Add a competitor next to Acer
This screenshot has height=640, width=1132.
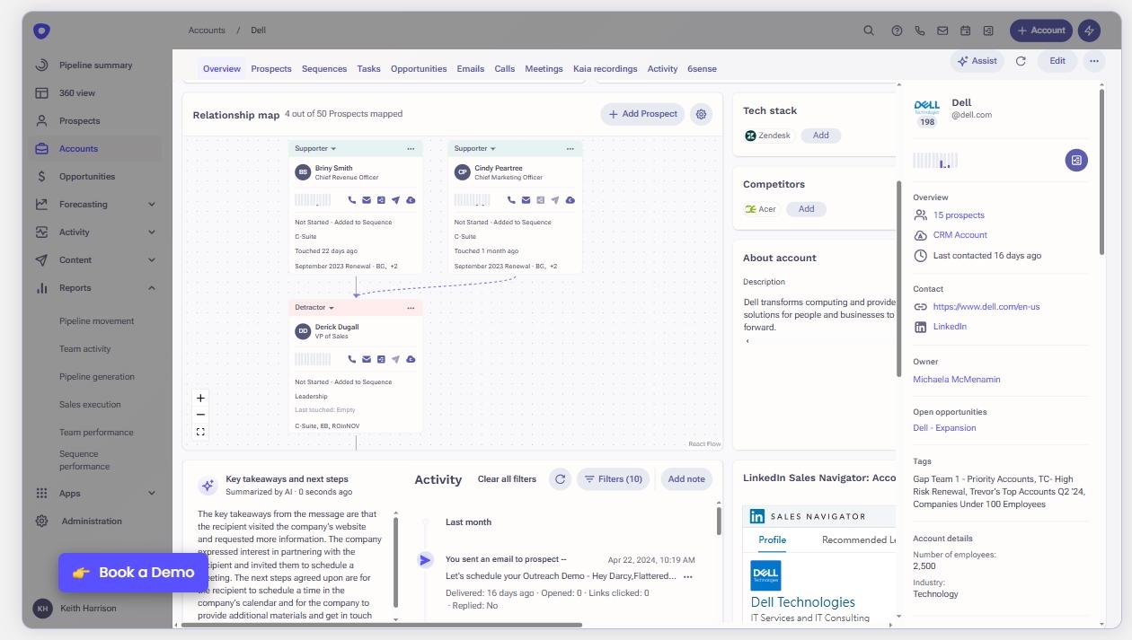click(807, 209)
